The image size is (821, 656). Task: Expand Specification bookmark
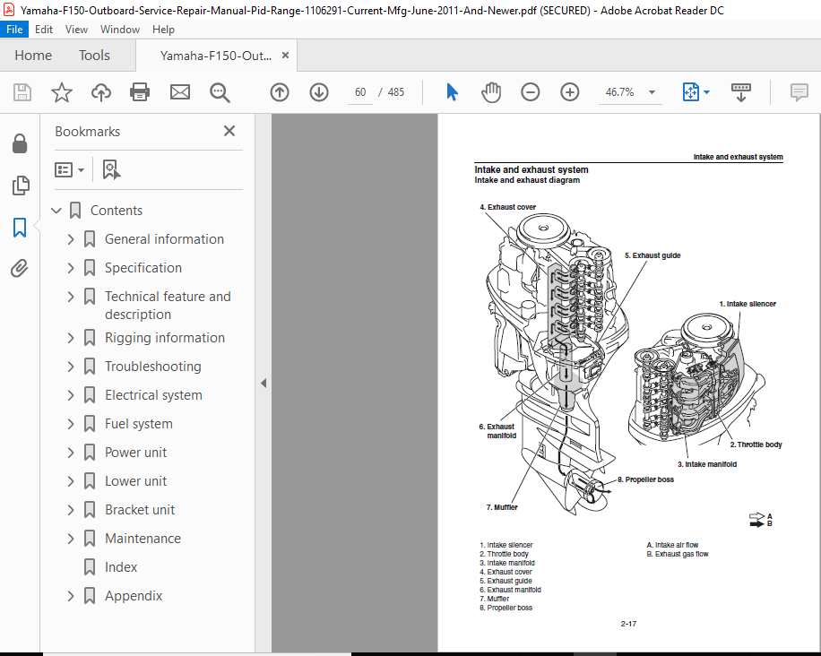pyautogui.click(x=71, y=268)
